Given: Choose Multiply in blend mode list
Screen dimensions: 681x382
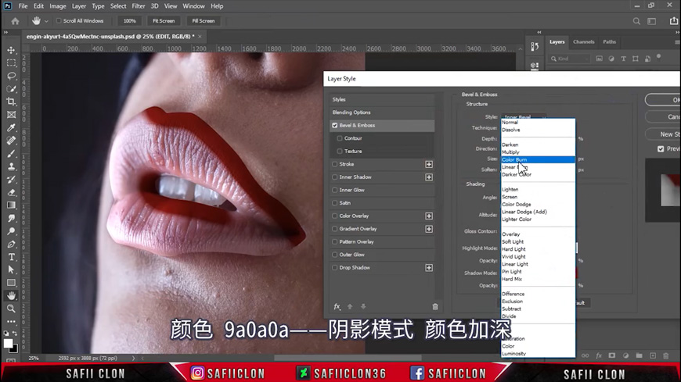Looking at the screenshot, I should (x=538, y=152).
